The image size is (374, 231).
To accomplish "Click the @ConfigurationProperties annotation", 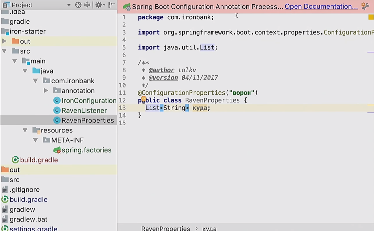I will click(181, 93).
